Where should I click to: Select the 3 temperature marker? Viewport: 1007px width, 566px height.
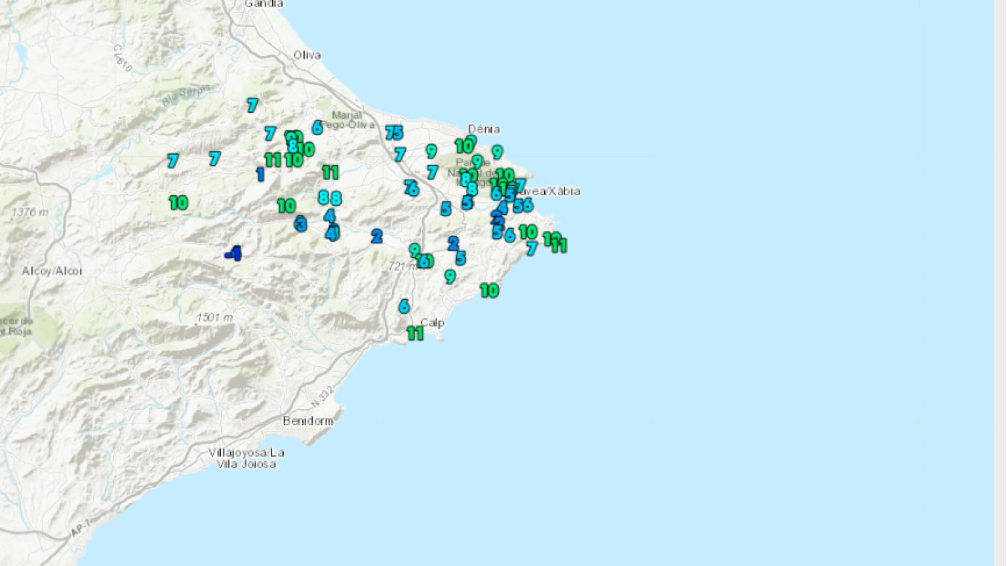(300, 225)
